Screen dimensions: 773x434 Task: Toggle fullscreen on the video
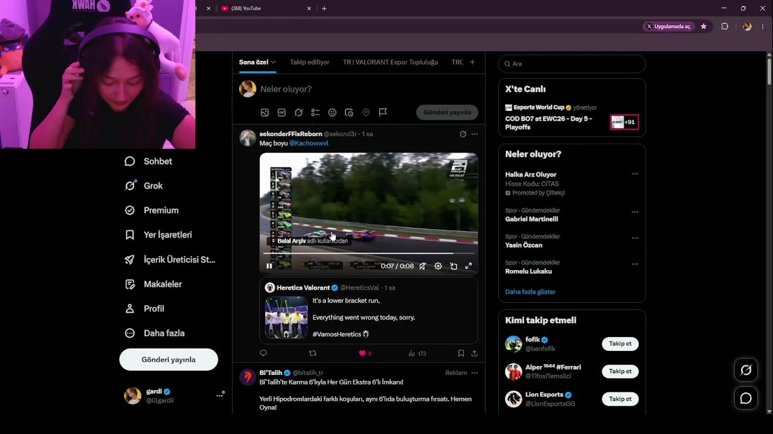[468, 266]
